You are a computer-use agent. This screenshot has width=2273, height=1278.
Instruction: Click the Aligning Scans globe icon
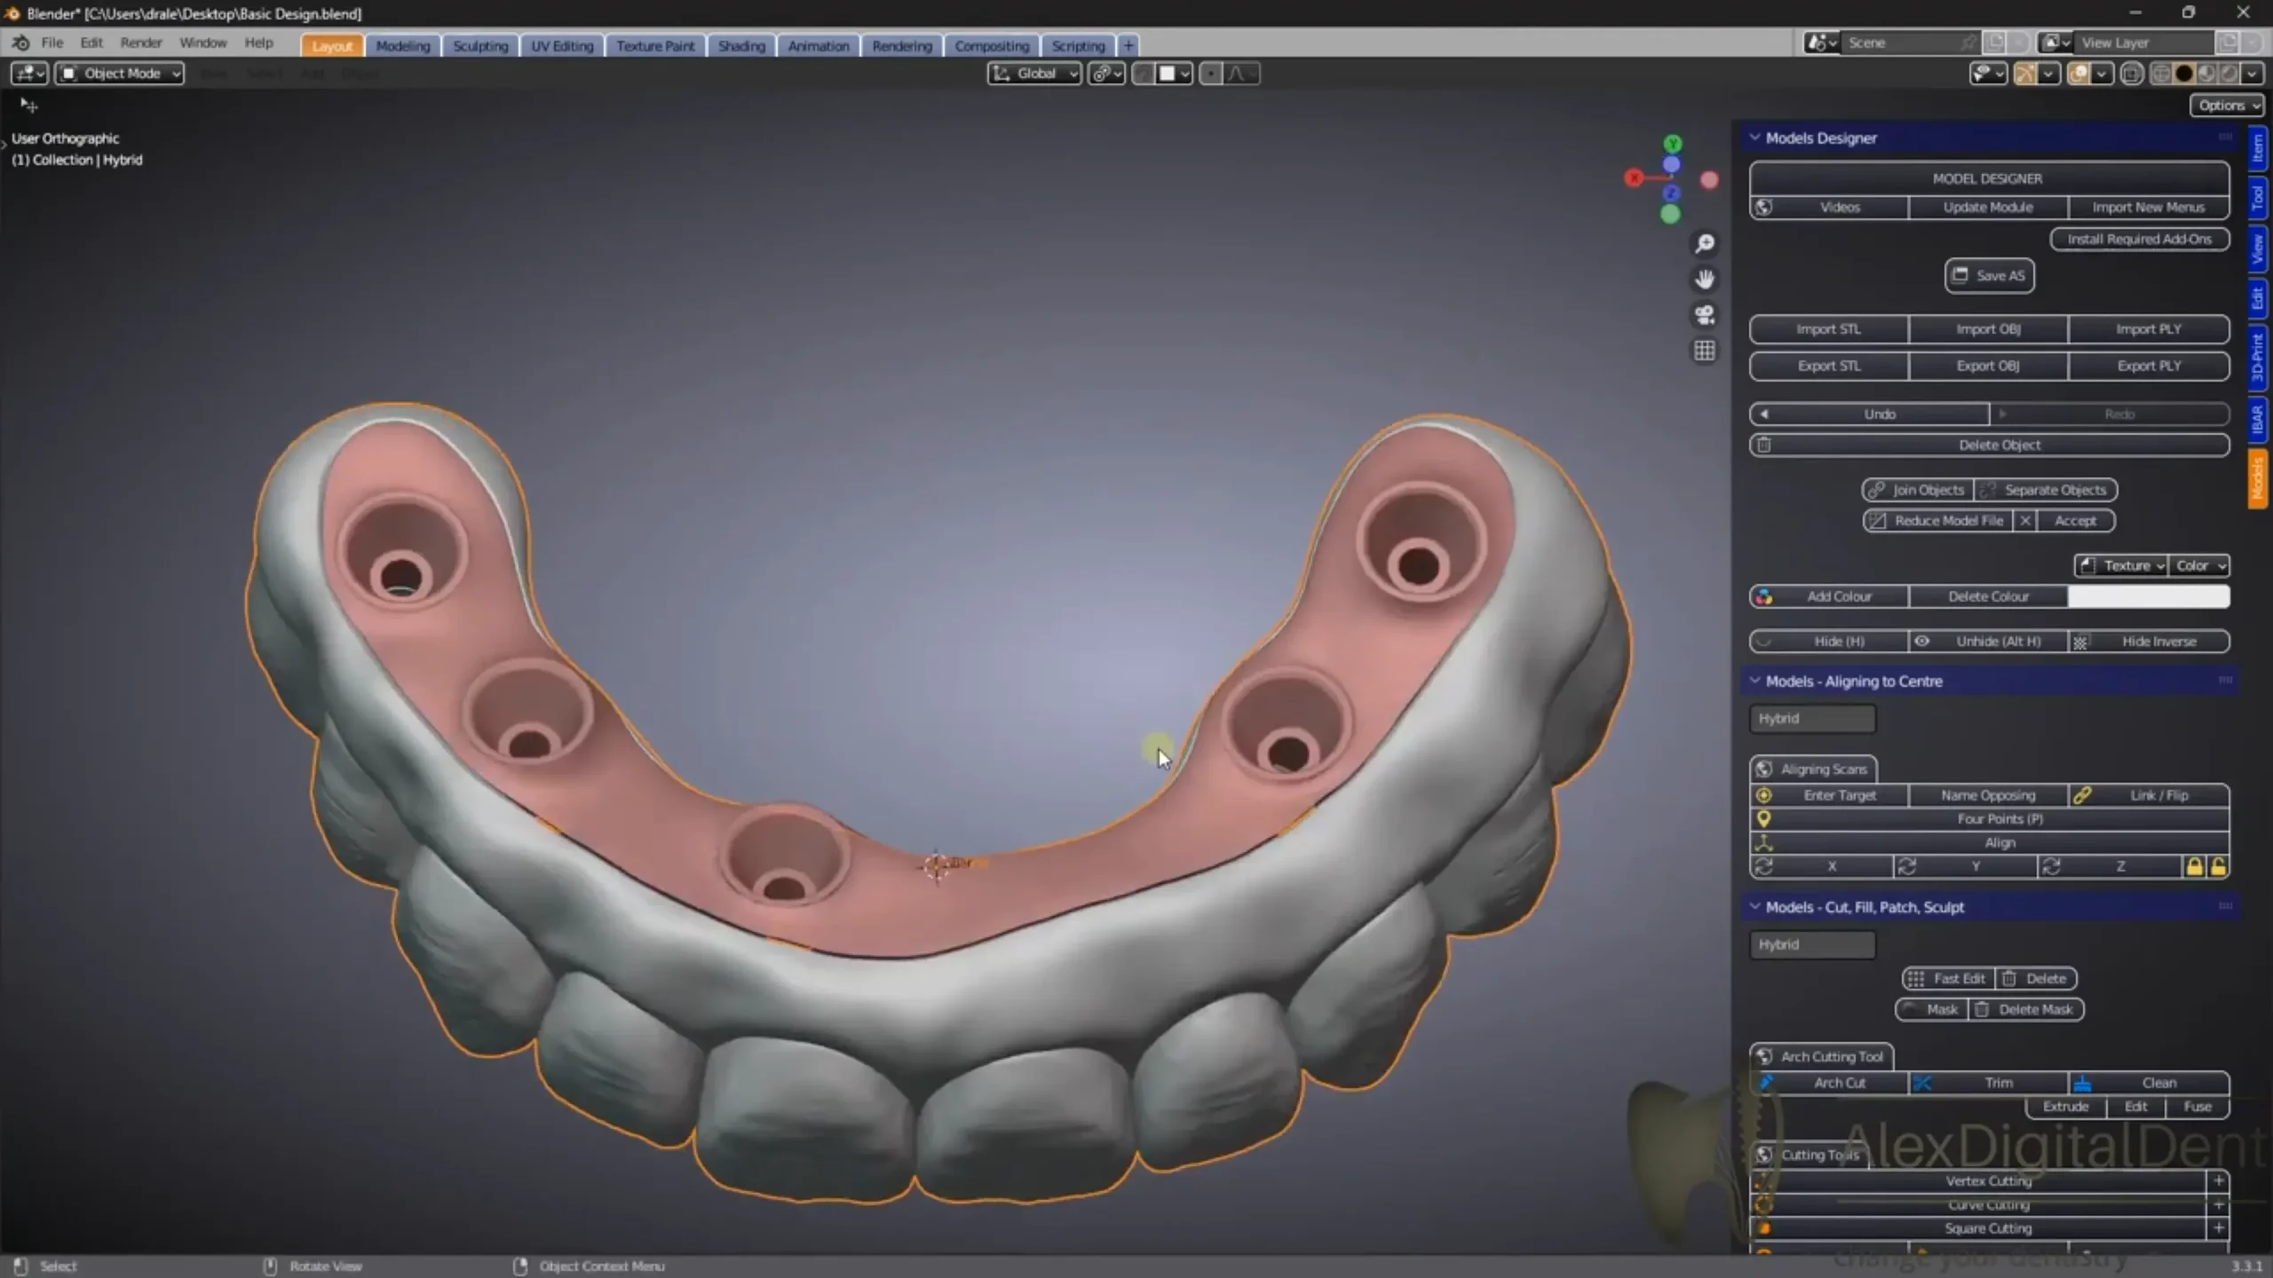1764,769
